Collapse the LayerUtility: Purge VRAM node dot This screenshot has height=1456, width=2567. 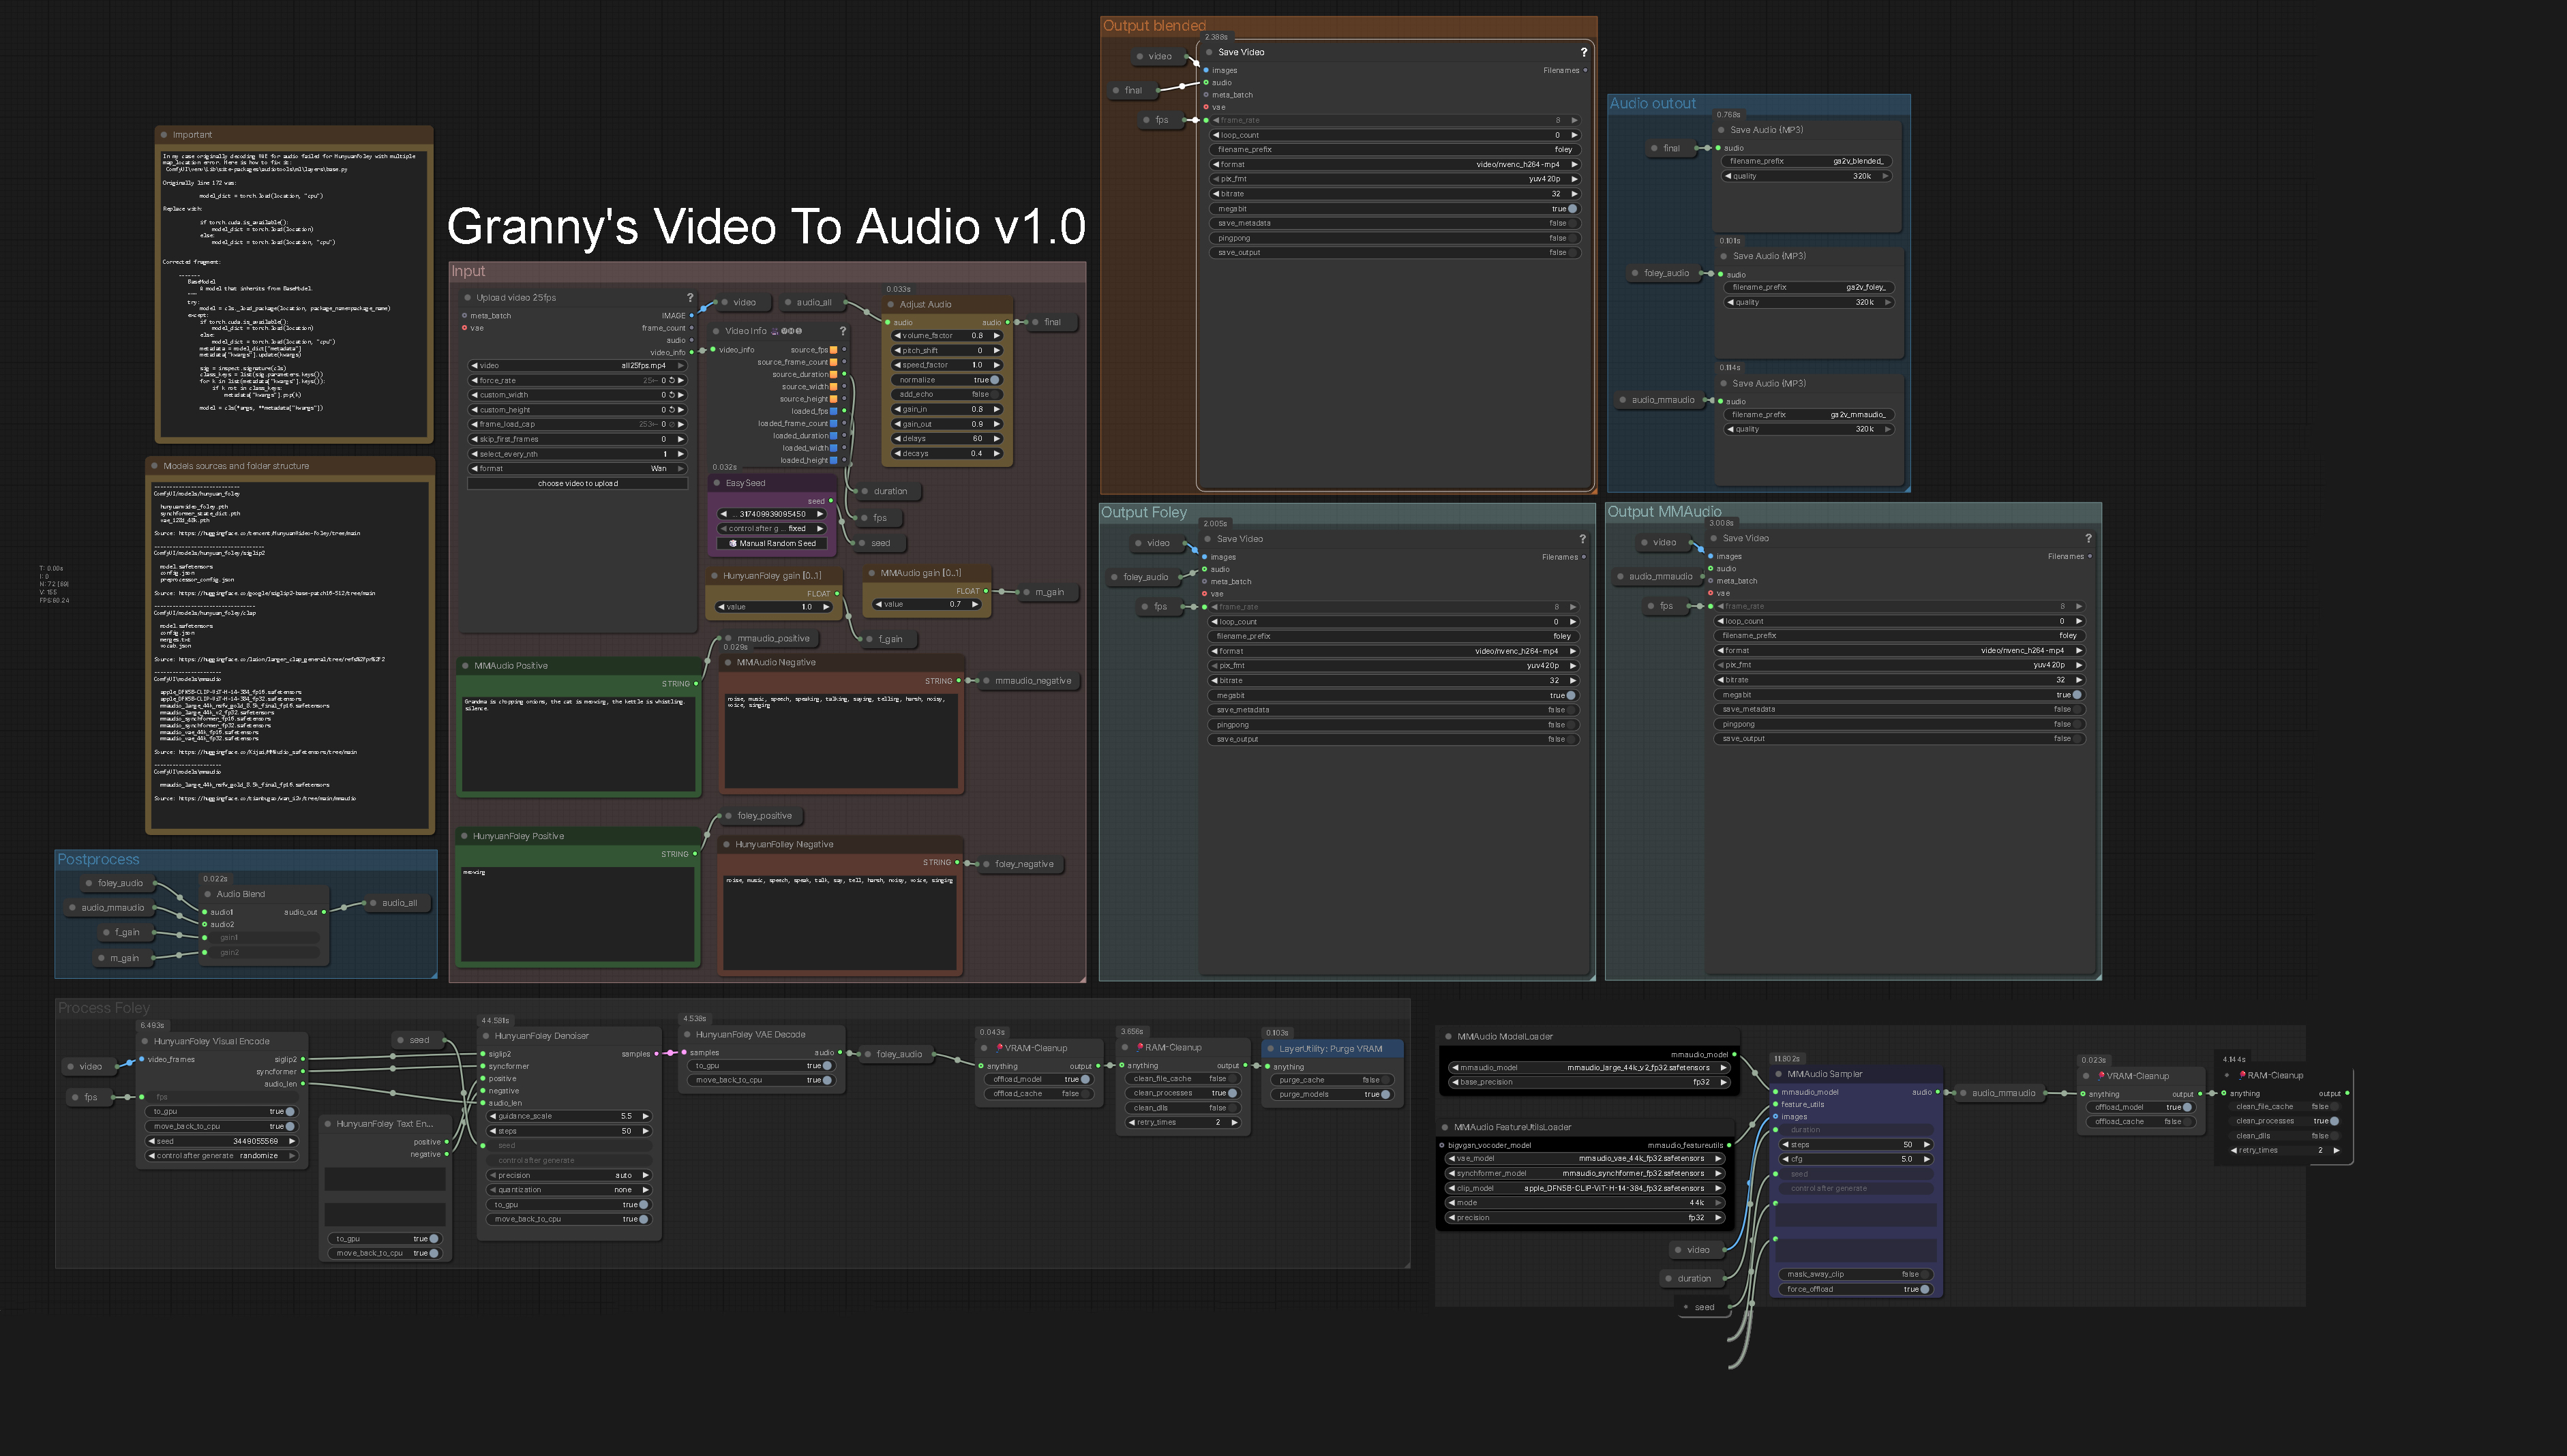pos(1270,1049)
